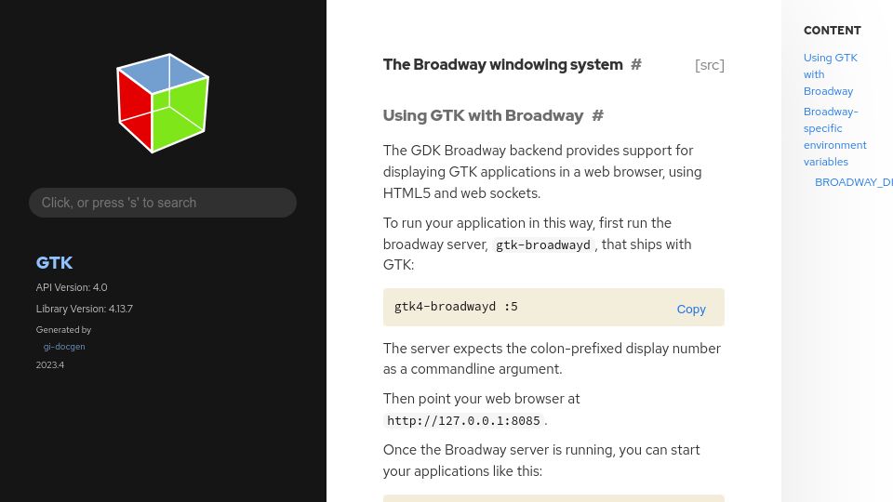Screen dimensions: 893x502
Task: Click the 2023.4 generator version text
Action: 50,364
